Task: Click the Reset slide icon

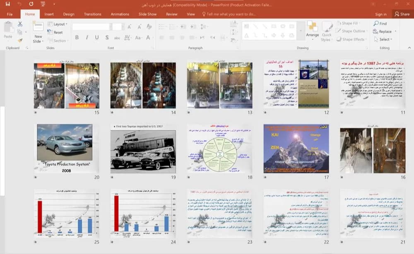Action: click(55, 32)
